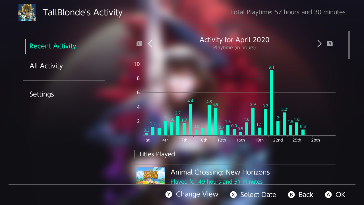Click the Y button Change View icon

pyautogui.click(x=169, y=194)
